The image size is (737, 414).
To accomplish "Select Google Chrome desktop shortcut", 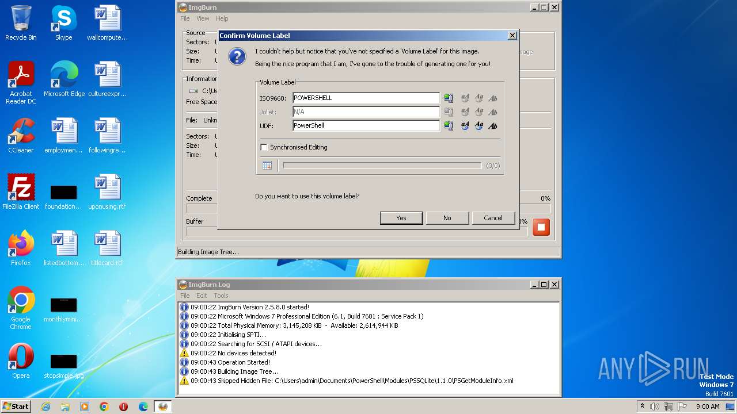I will point(21,308).
